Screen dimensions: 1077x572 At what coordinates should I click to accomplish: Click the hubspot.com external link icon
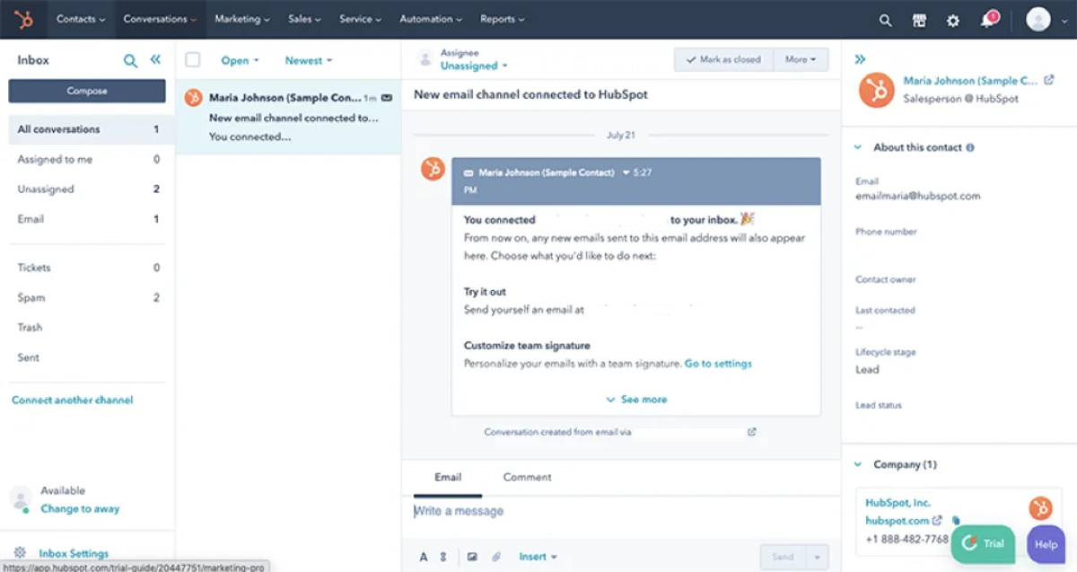[937, 521]
